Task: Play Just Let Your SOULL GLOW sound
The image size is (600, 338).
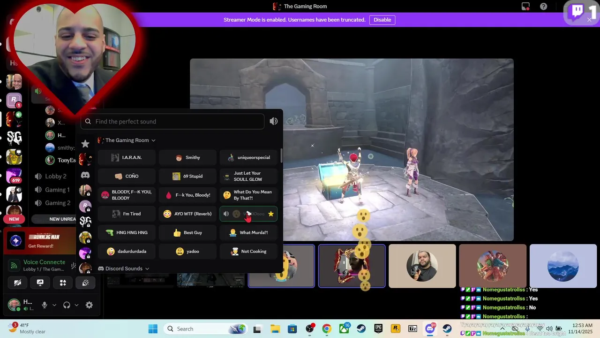Action: 248,176
